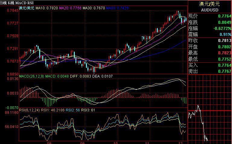Click the 0.6850 price axis label
This screenshot has height=144, width=232.
(x=13, y=74)
